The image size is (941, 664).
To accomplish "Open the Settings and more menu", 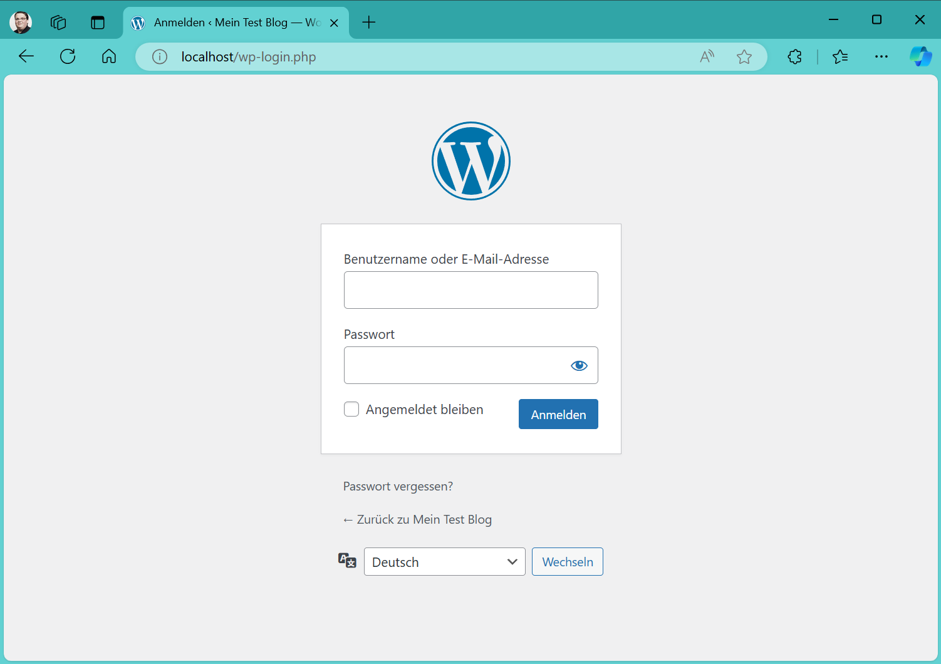I will [881, 57].
